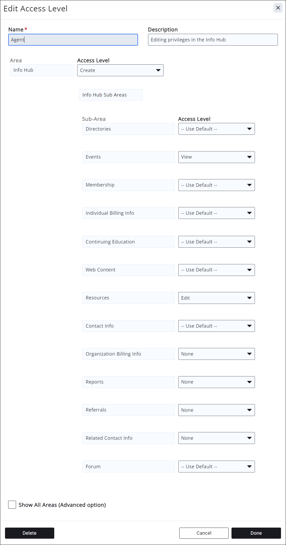Expand Organization Billing Info access dropdown

[216, 354]
